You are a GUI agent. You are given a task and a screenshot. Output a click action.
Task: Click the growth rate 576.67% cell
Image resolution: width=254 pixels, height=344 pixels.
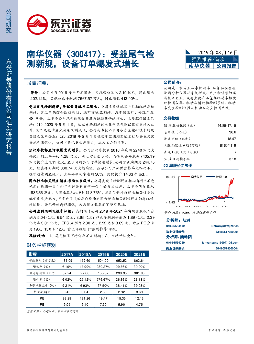[x=103, y=279]
